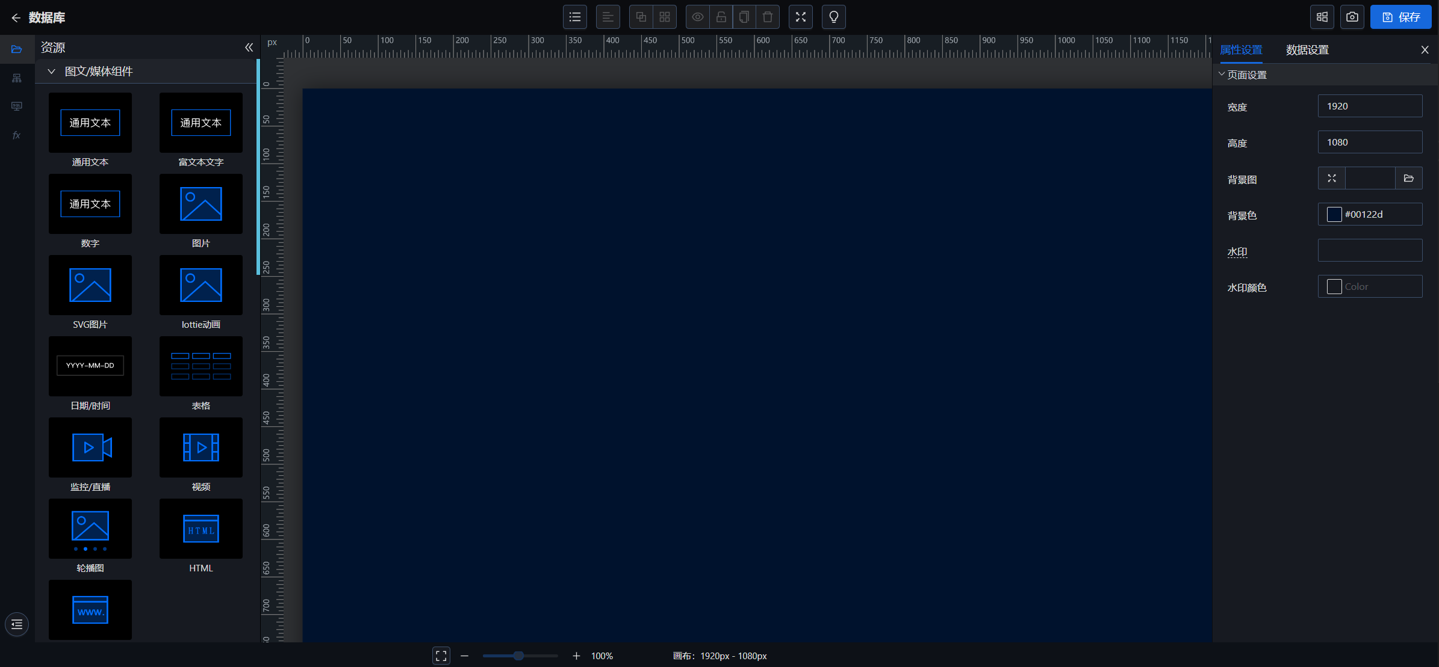Click the ungroup grid toolbar icon
The width and height of the screenshot is (1439, 667).
tap(665, 17)
